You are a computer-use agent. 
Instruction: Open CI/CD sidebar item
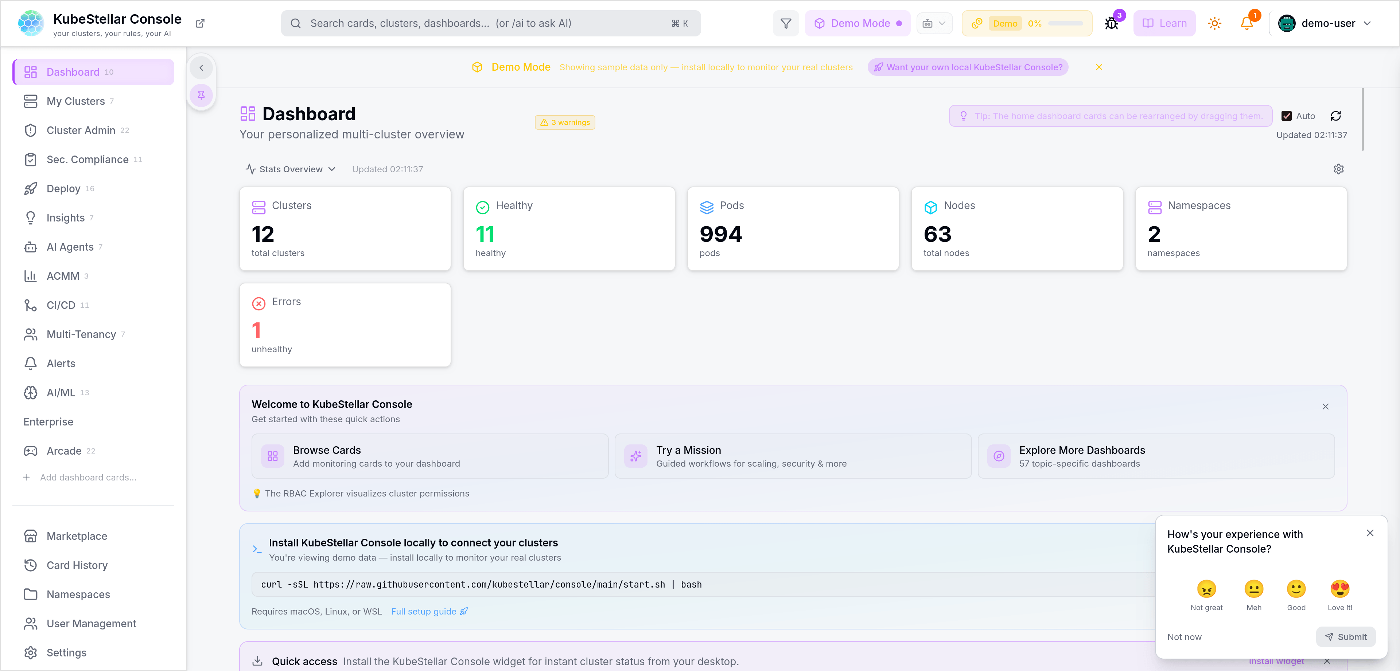[x=93, y=305]
